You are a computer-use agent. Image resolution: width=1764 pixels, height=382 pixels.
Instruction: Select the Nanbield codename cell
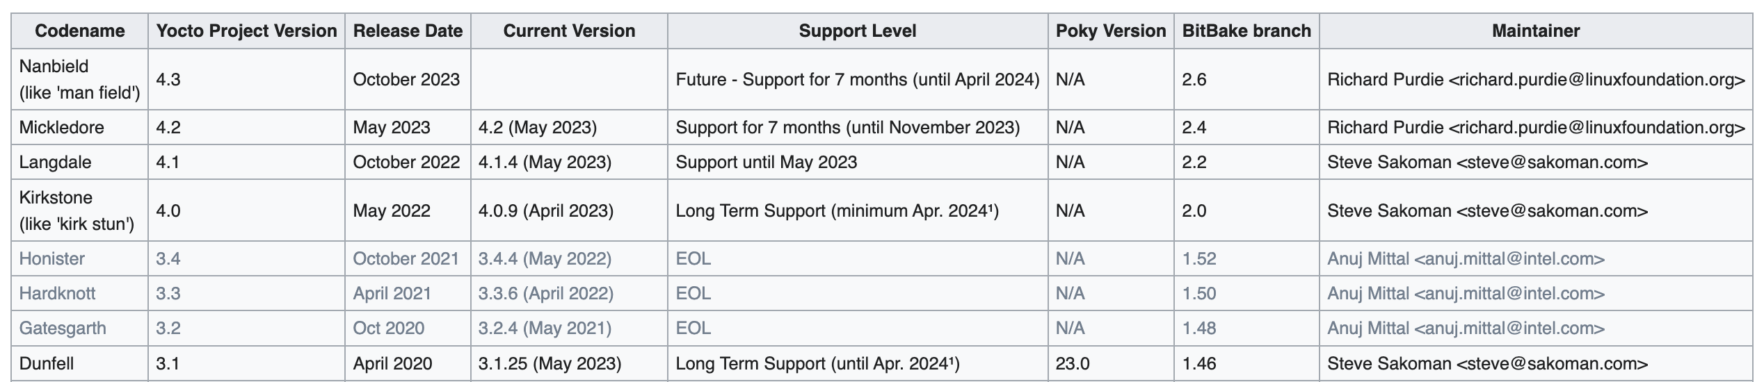click(79, 79)
